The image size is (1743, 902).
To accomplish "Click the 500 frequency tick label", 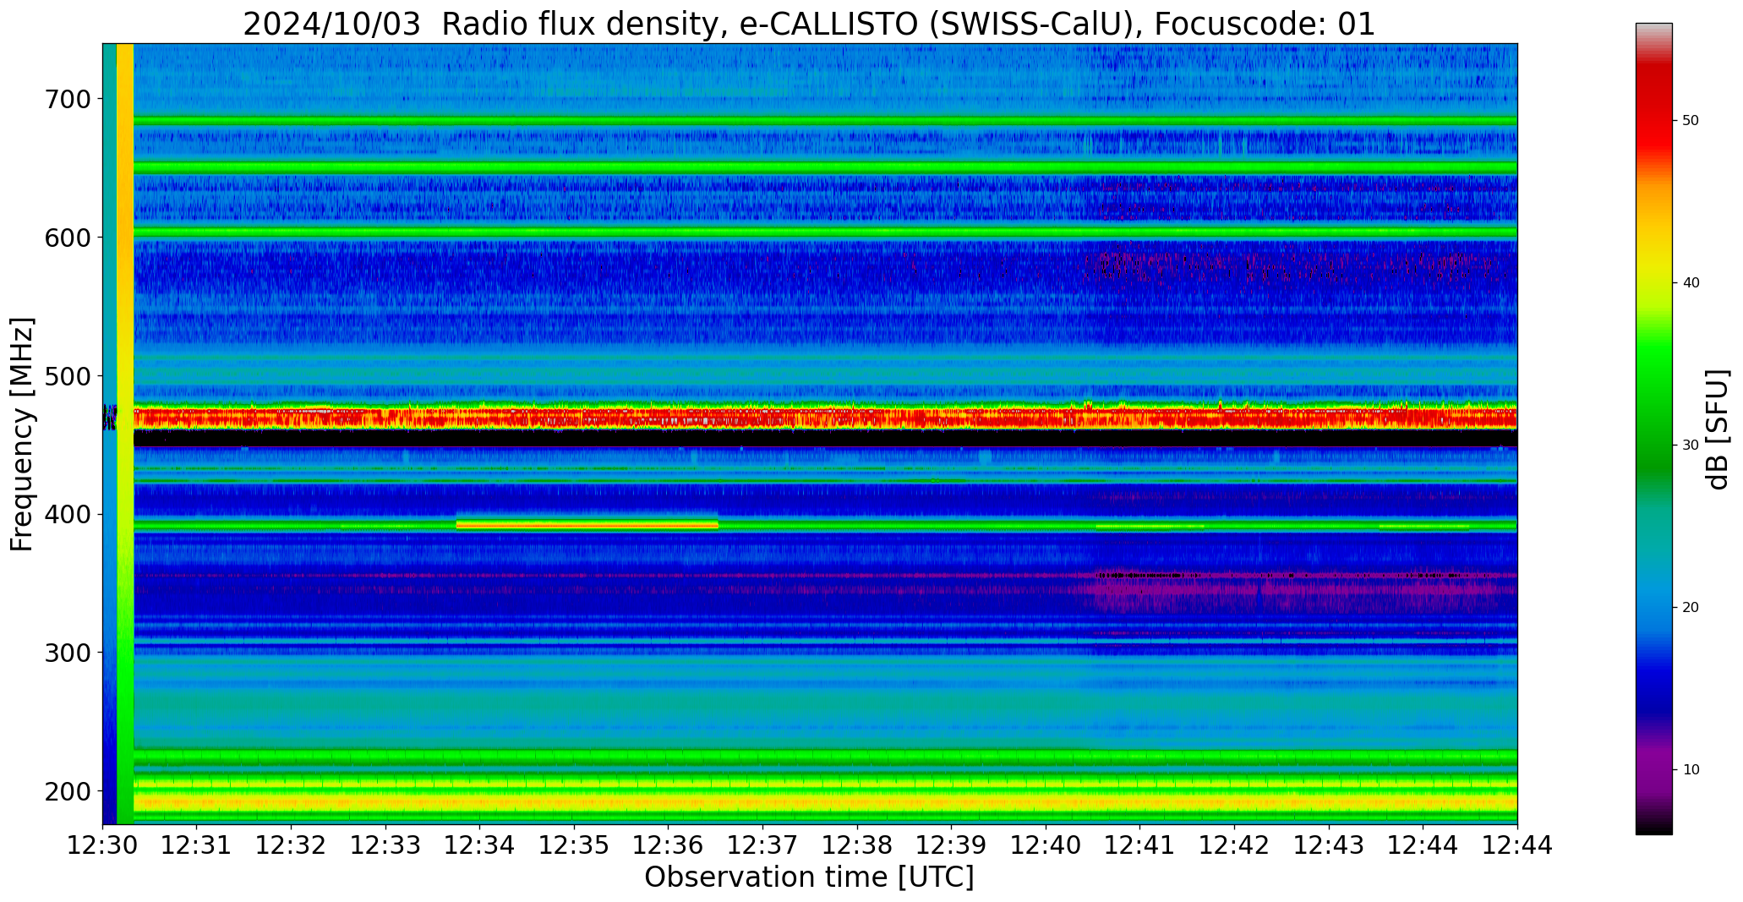I will click(68, 375).
